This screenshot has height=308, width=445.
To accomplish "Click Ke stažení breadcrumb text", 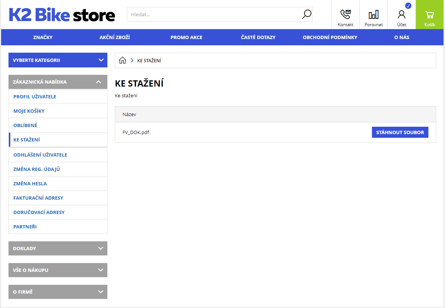I will tap(149, 60).
